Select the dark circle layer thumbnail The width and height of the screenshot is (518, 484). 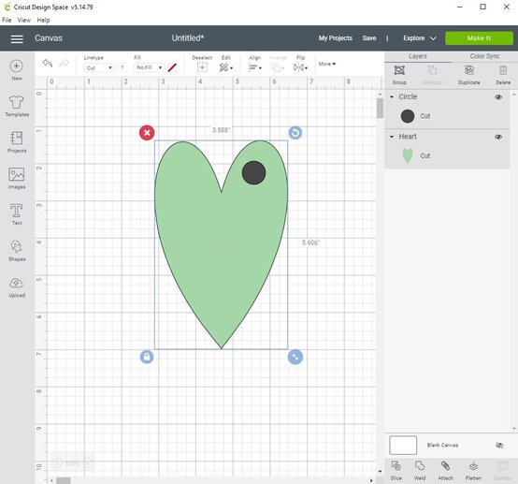tap(408, 116)
